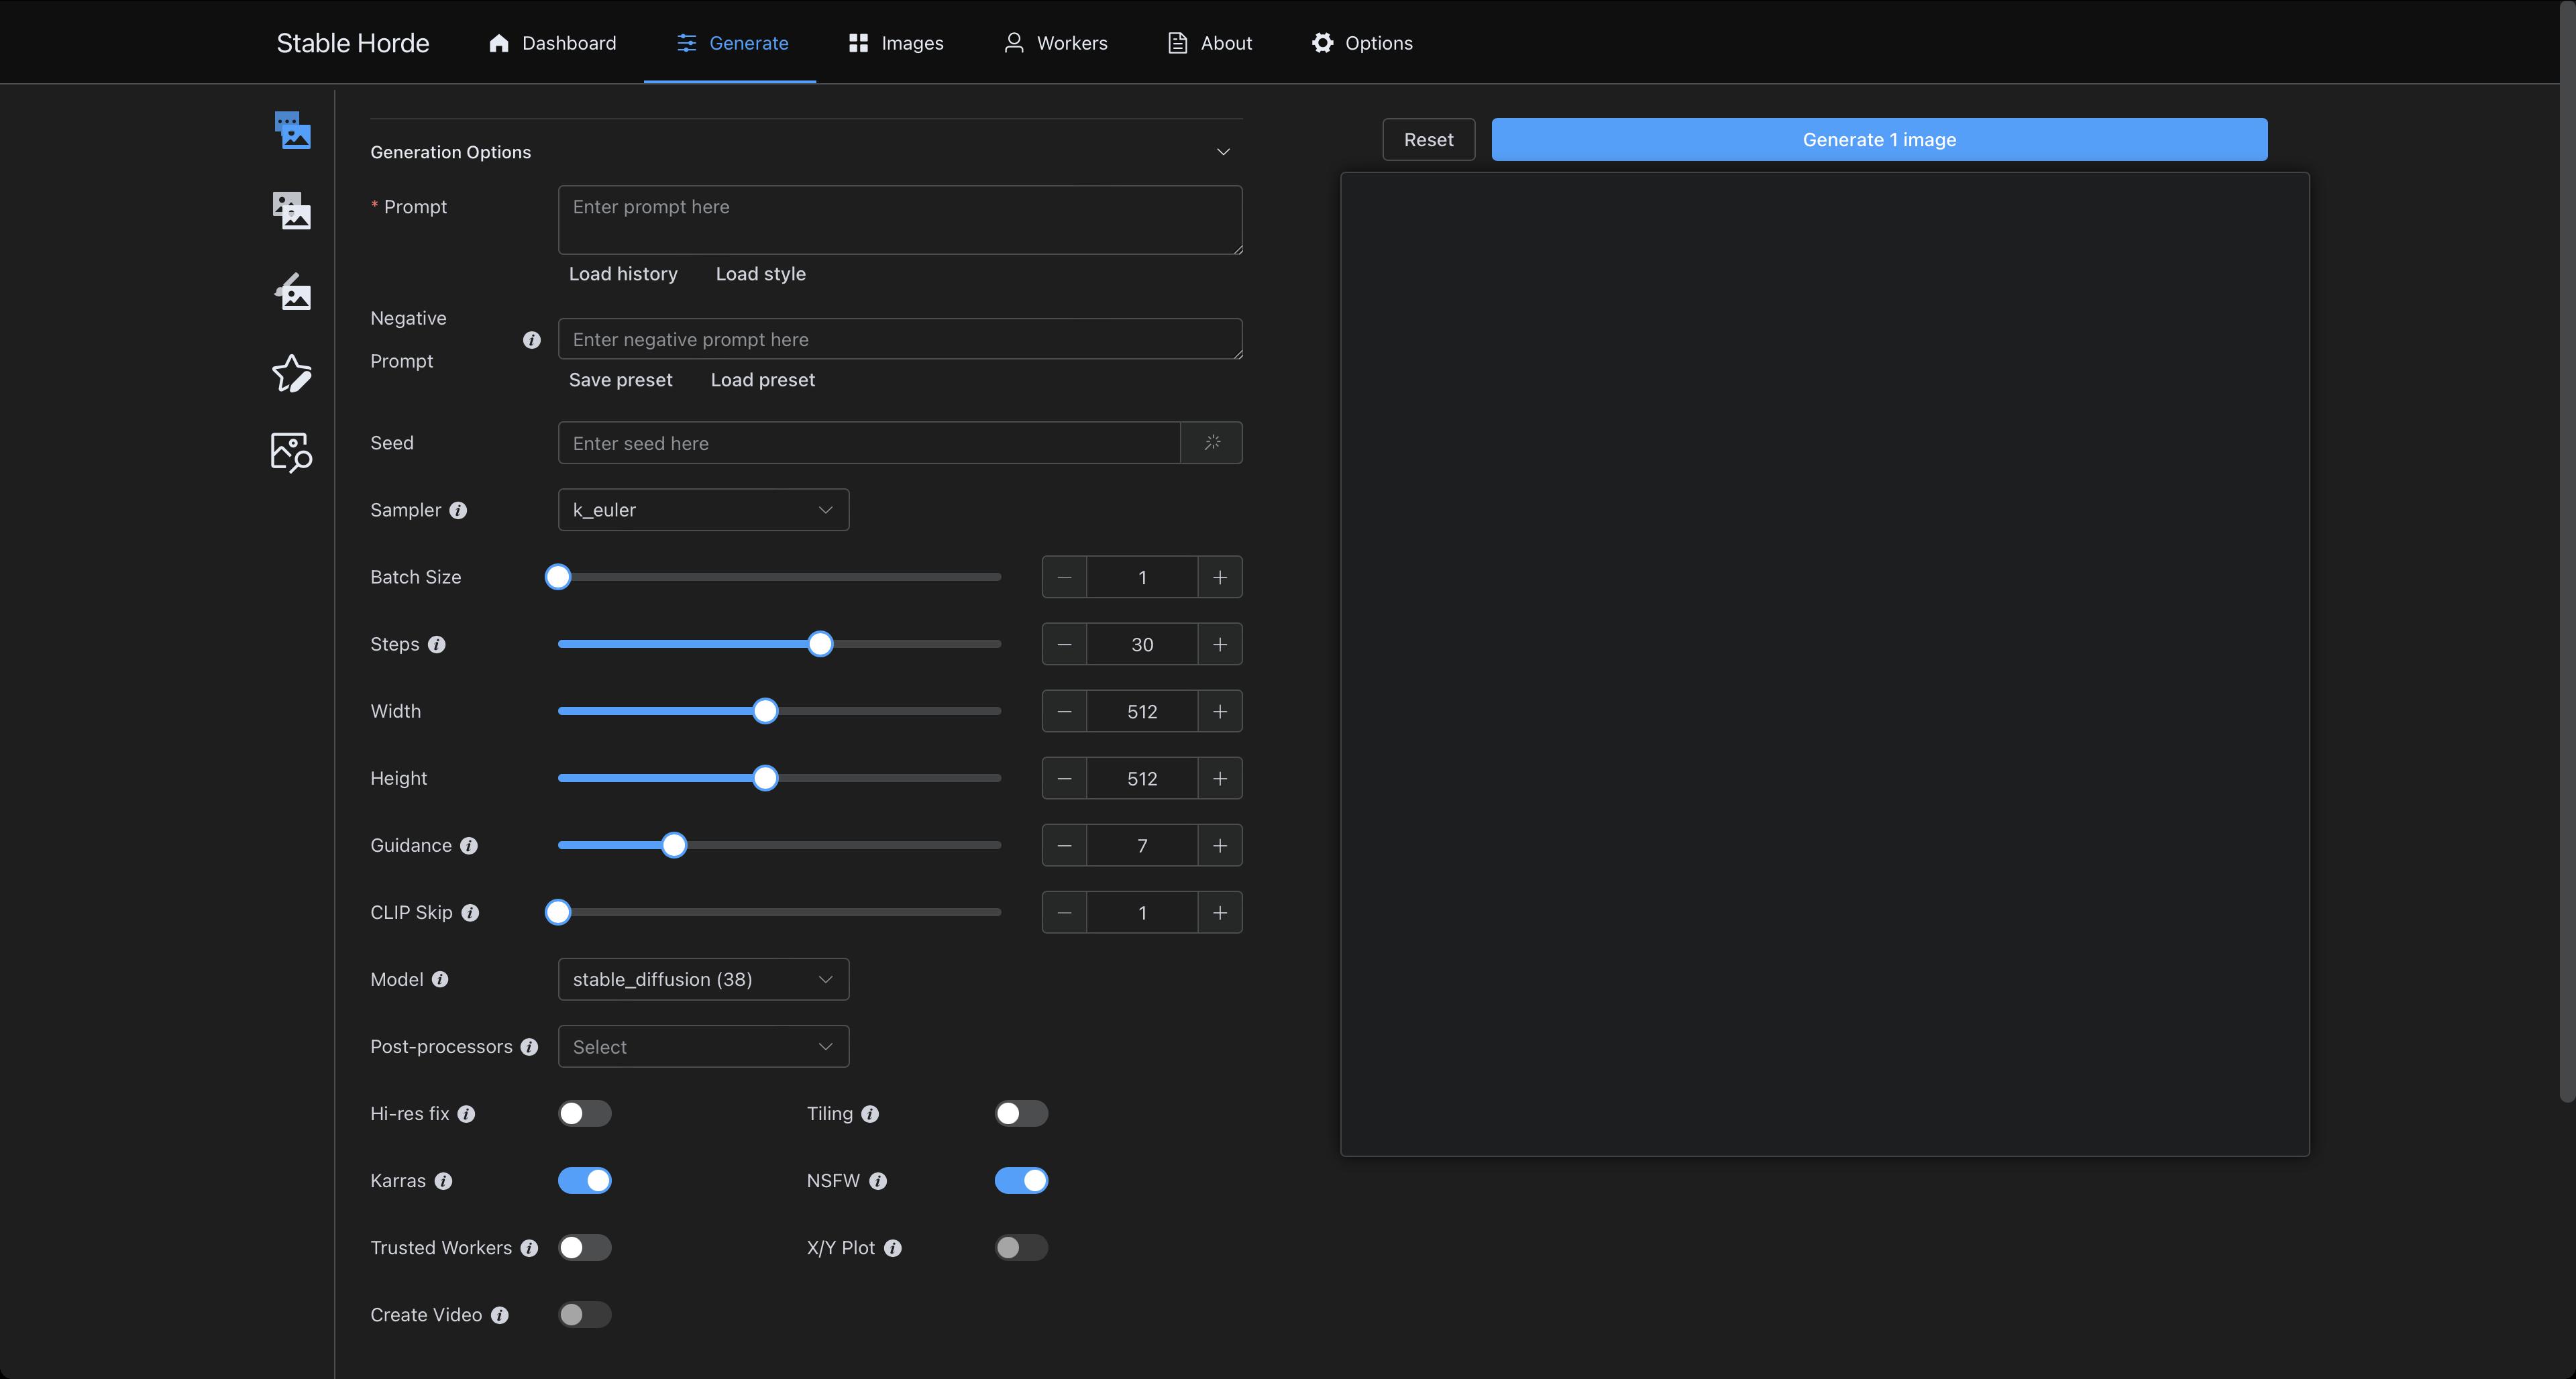The height and width of the screenshot is (1379, 2576).
Task: Click Load preset link
Action: (x=763, y=380)
